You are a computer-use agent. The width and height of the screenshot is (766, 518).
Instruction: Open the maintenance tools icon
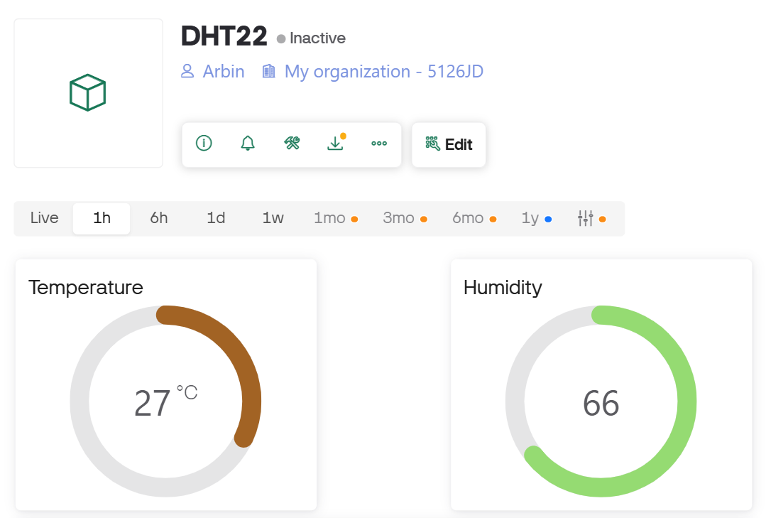coord(291,144)
